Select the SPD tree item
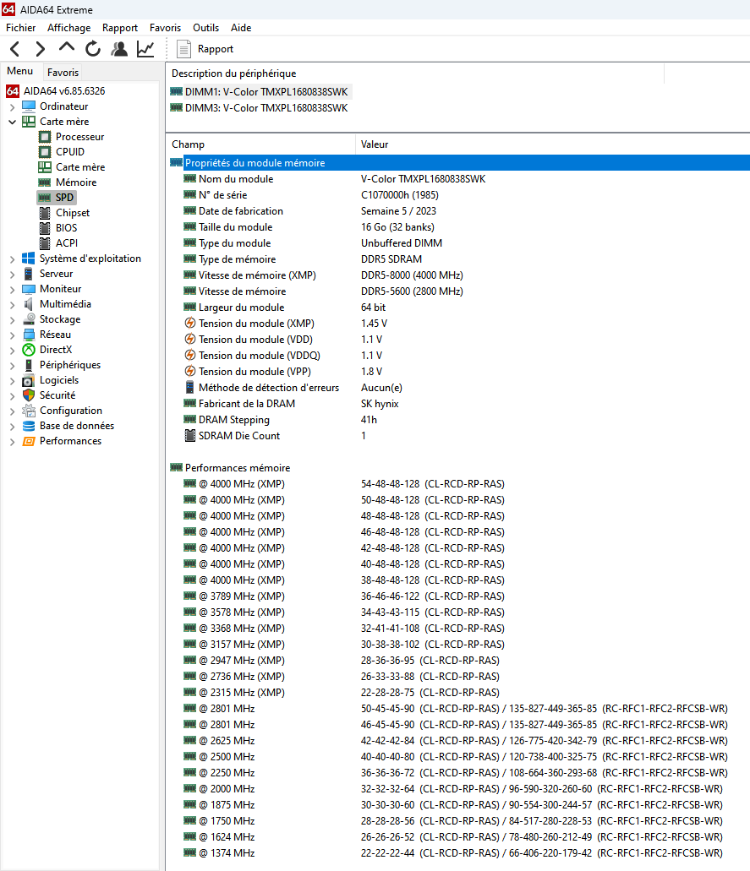This screenshot has width=750, height=871. pos(64,197)
